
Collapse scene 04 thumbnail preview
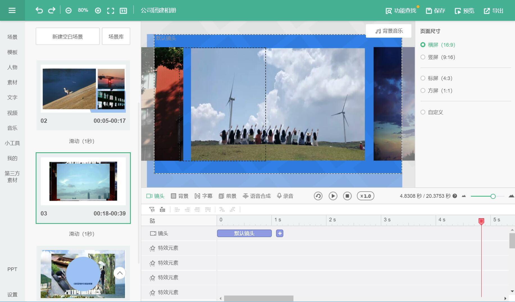point(120,273)
